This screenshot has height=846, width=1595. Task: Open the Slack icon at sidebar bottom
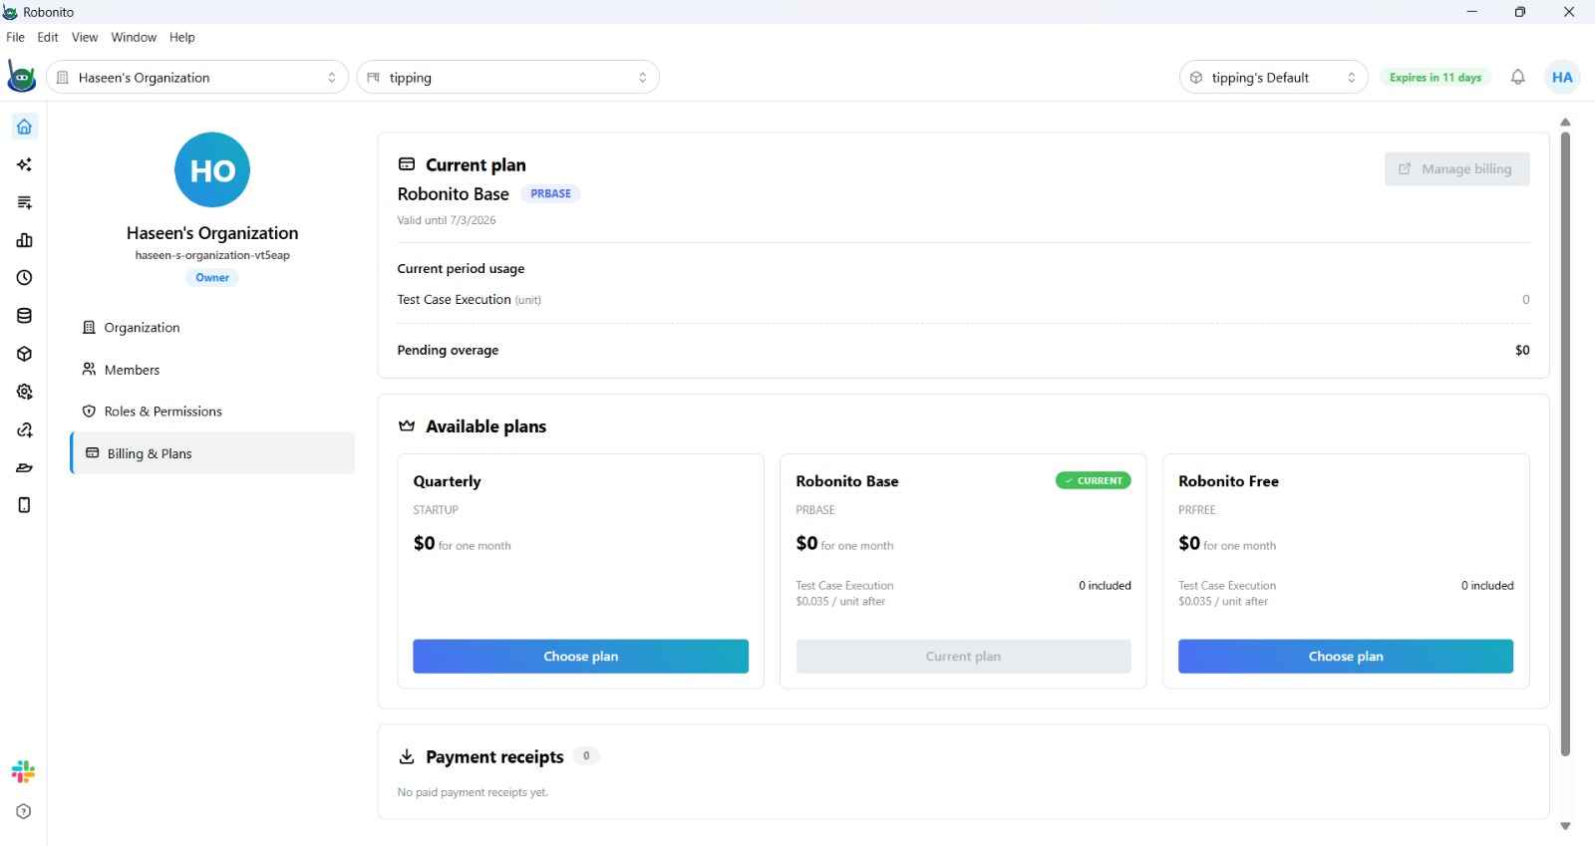(x=23, y=771)
